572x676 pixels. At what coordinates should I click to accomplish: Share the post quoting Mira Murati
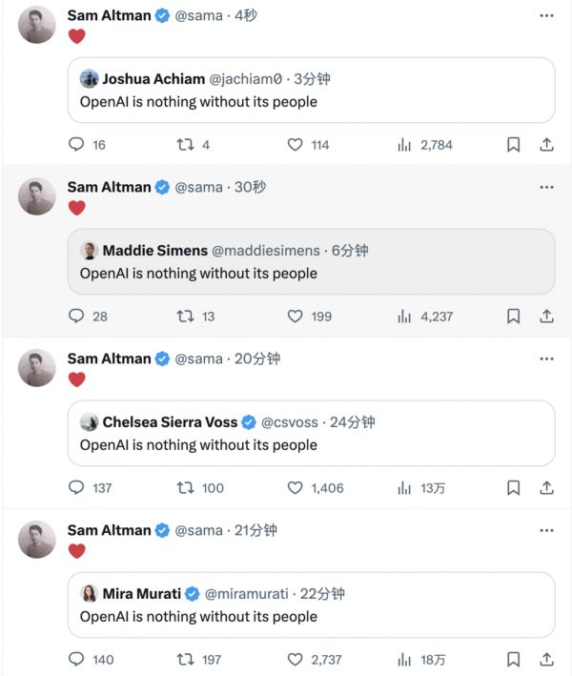point(547,660)
